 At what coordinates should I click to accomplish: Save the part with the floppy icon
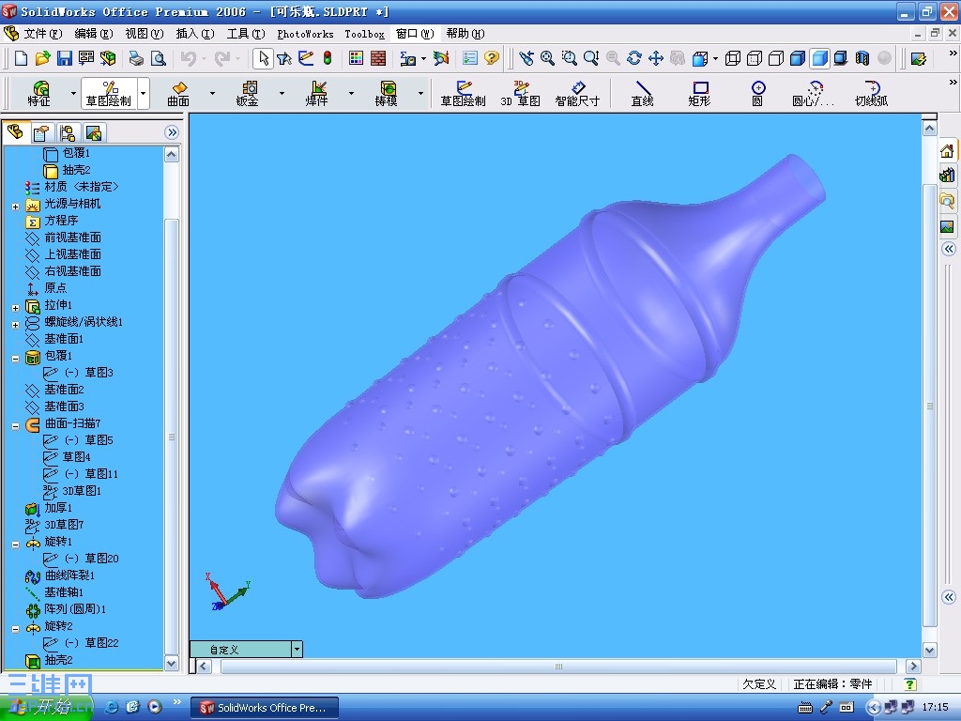coord(65,58)
